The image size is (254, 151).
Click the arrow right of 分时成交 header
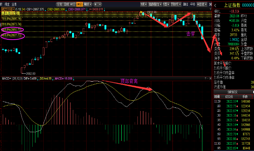[x=253, y=92]
